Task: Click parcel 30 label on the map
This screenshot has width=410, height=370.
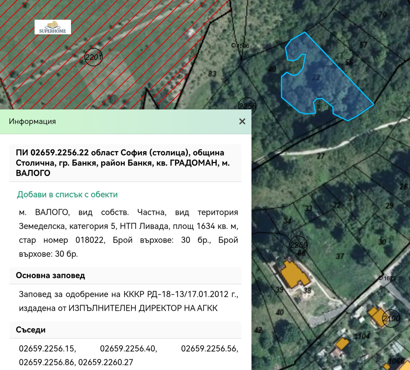Action: point(382,242)
